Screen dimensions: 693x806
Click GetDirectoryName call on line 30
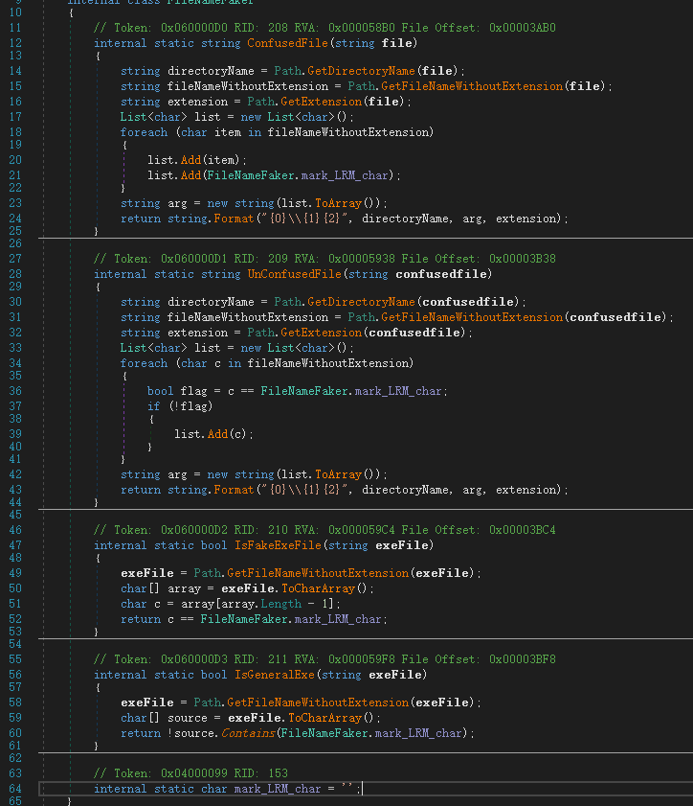361,302
